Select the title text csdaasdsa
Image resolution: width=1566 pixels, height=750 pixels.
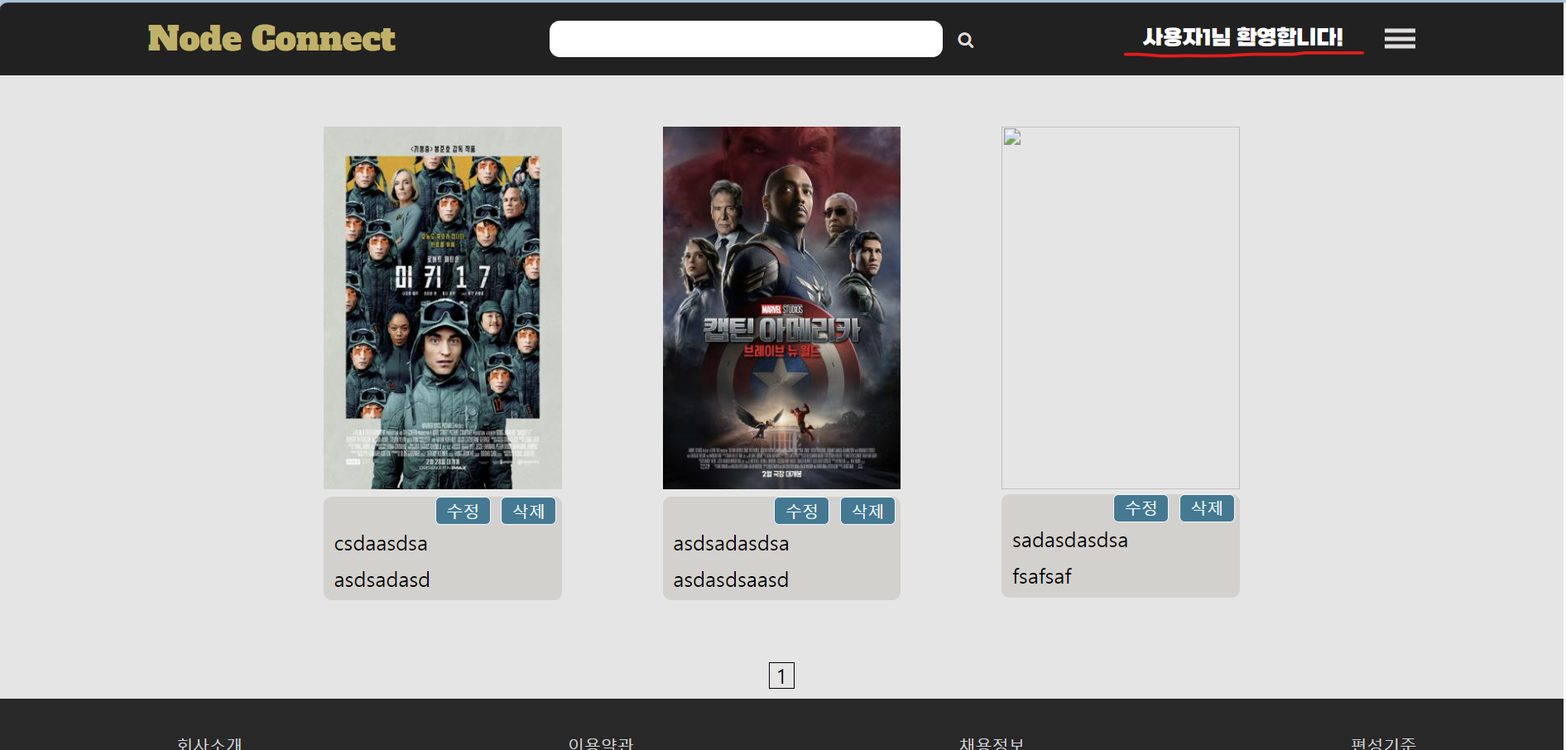tap(381, 544)
